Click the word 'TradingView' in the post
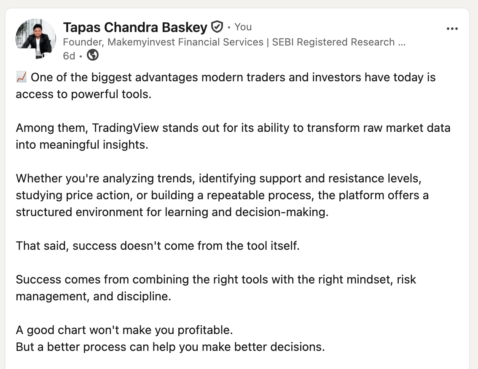The height and width of the screenshot is (369, 478). (125, 128)
